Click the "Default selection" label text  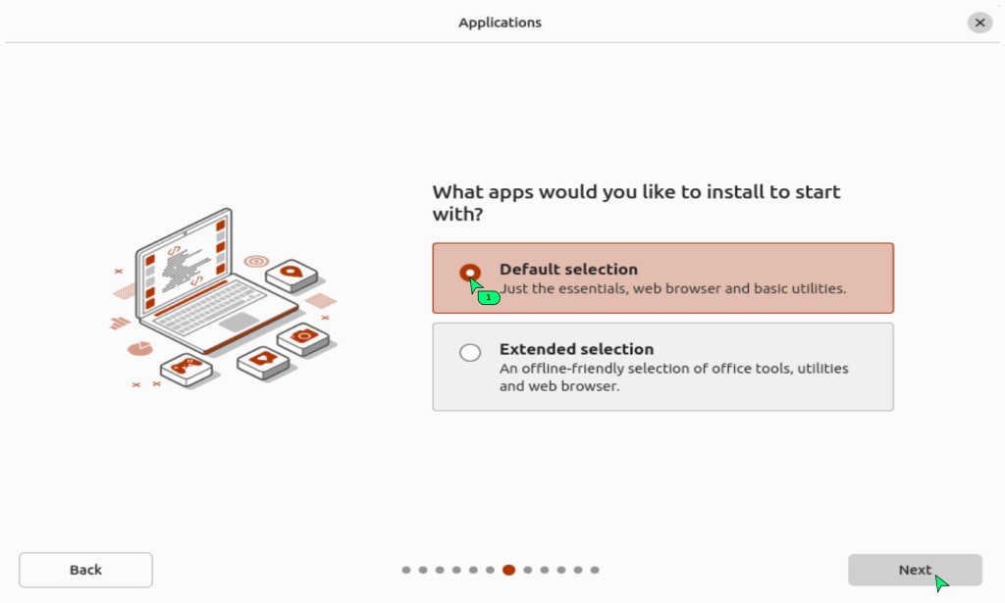pyautogui.click(x=568, y=269)
